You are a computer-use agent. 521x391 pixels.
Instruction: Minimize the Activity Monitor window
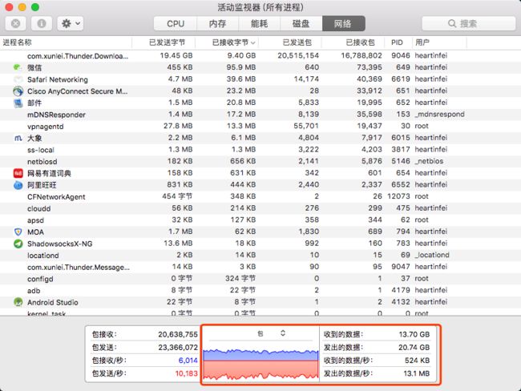click(22, 7)
